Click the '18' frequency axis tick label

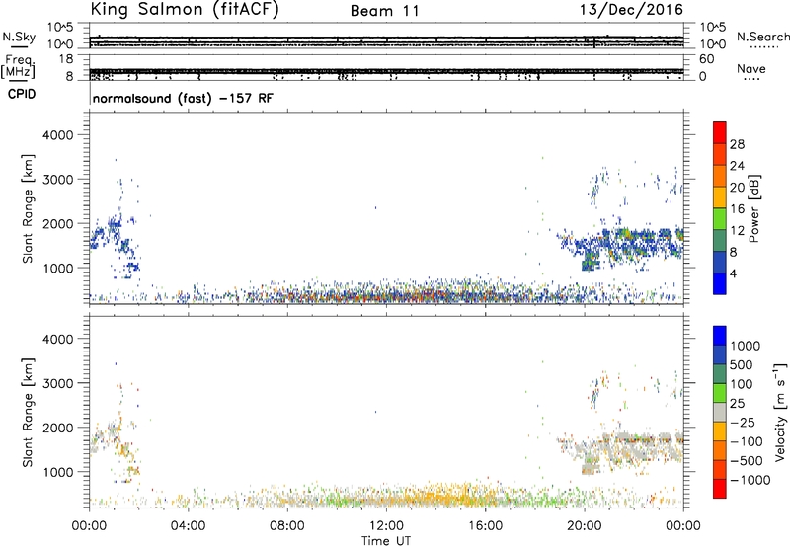pyautogui.click(x=66, y=59)
